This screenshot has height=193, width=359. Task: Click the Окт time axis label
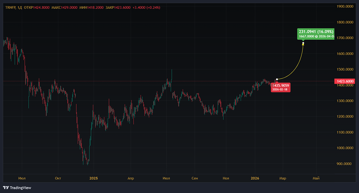click(58, 178)
